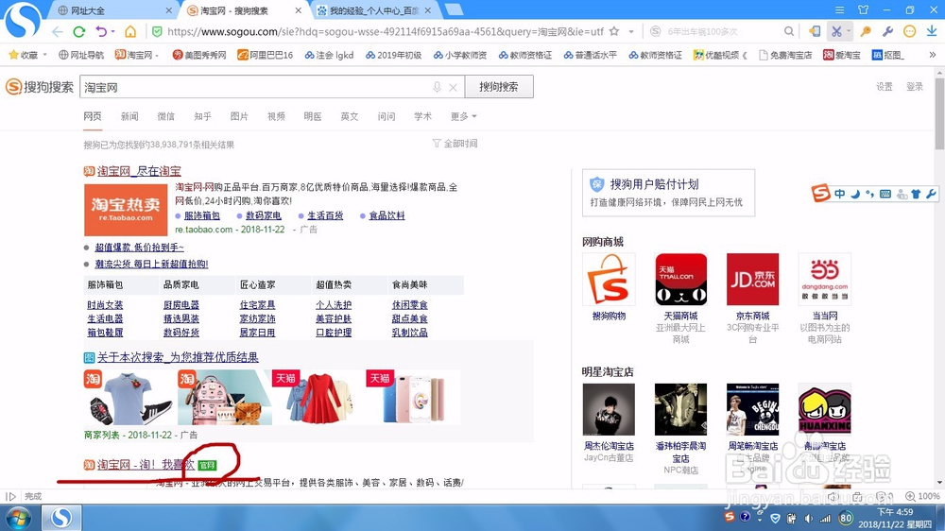Select the 知乎 search category
The width and height of the screenshot is (945, 531).
click(202, 116)
